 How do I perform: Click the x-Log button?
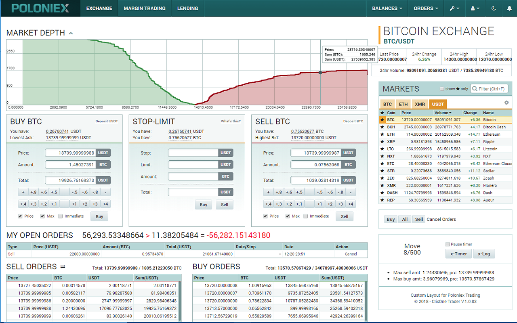pos(484,254)
